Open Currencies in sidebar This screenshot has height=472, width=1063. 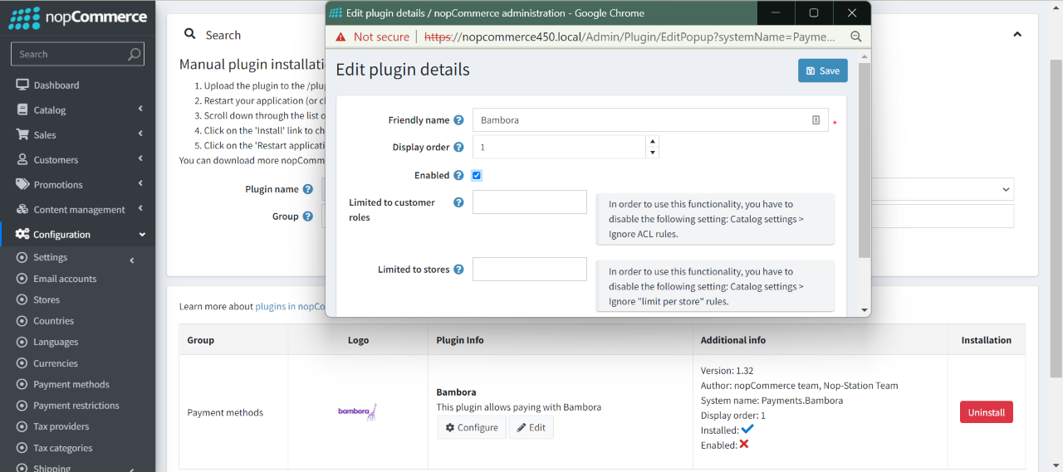click(x=56, y=363)
